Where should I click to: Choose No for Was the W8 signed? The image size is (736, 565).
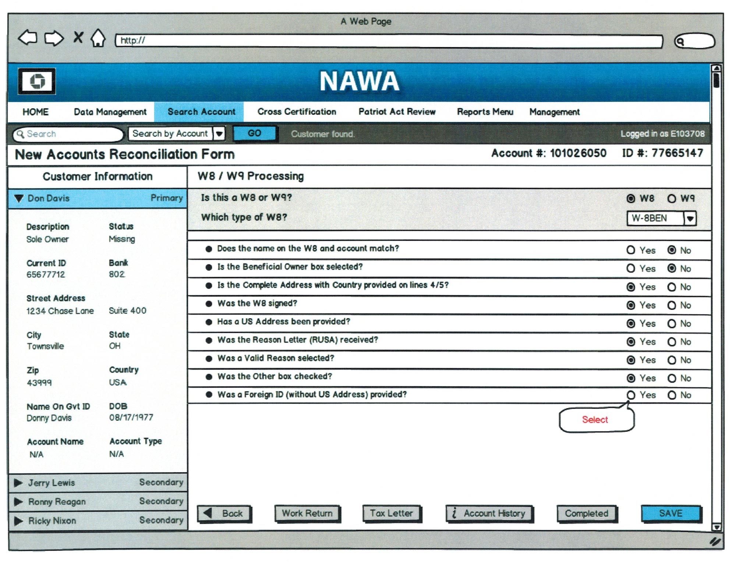[672, 305]
